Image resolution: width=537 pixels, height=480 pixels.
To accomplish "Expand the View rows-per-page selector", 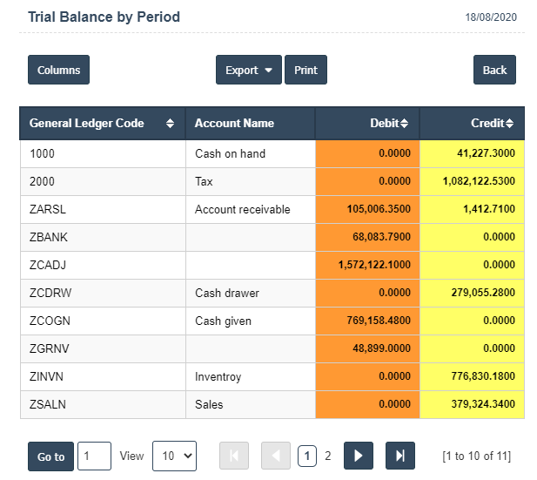I will (x=174, y=456).
